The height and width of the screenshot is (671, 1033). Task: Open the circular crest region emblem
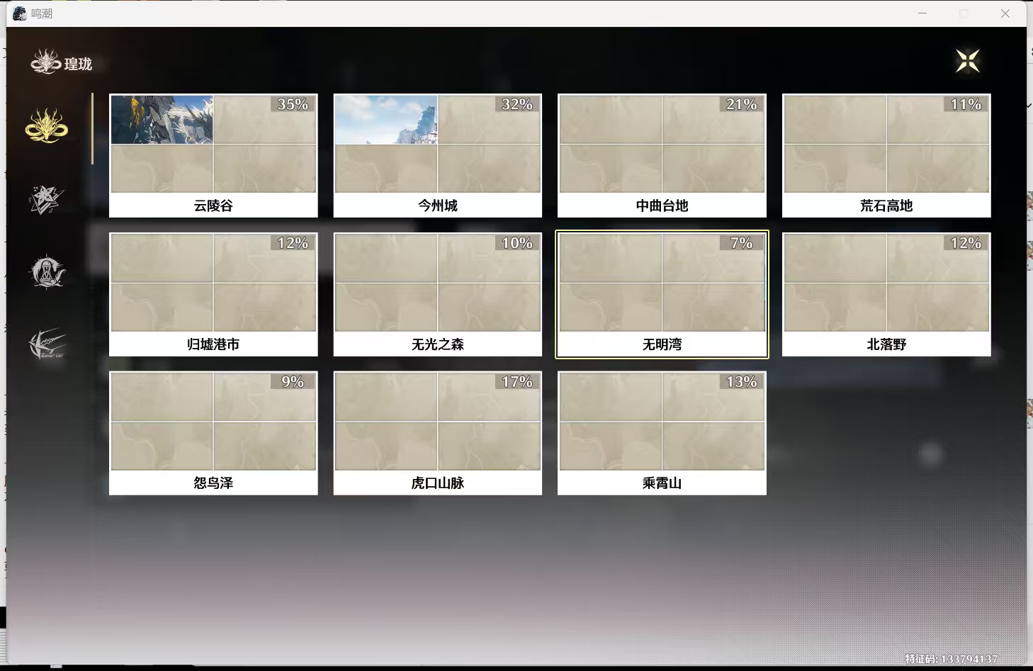(47, 272)
